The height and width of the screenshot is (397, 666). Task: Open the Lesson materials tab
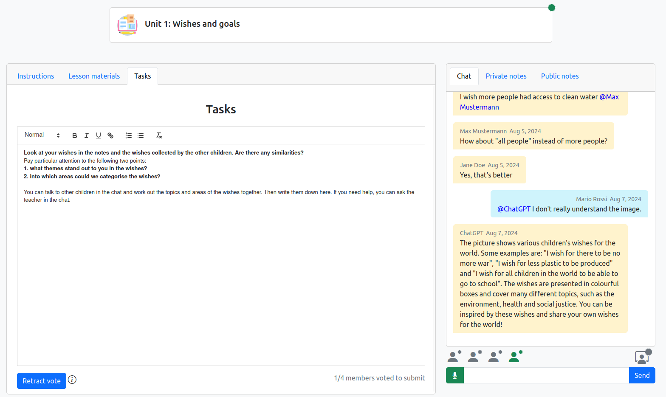[x=94, y=76]
